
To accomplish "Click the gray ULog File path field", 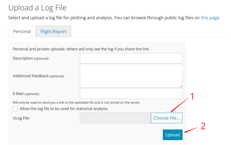I will click(x=115, y=118).
